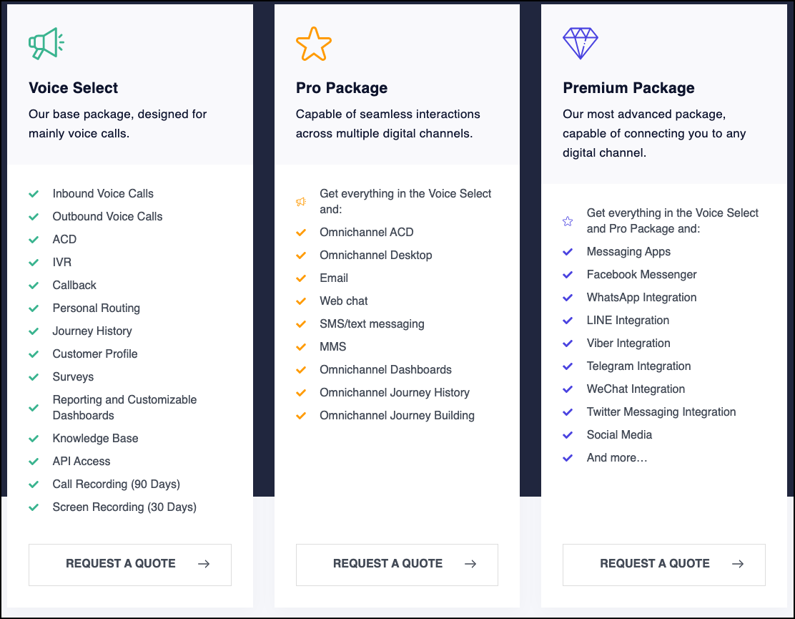Request a quote for Premium Package

[663, 565]
